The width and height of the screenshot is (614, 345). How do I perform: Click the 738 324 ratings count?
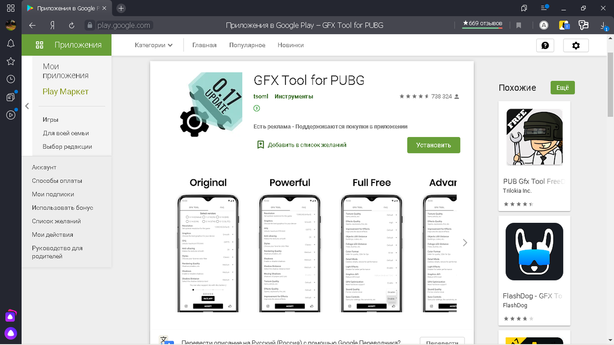click(x=441, y=96)
